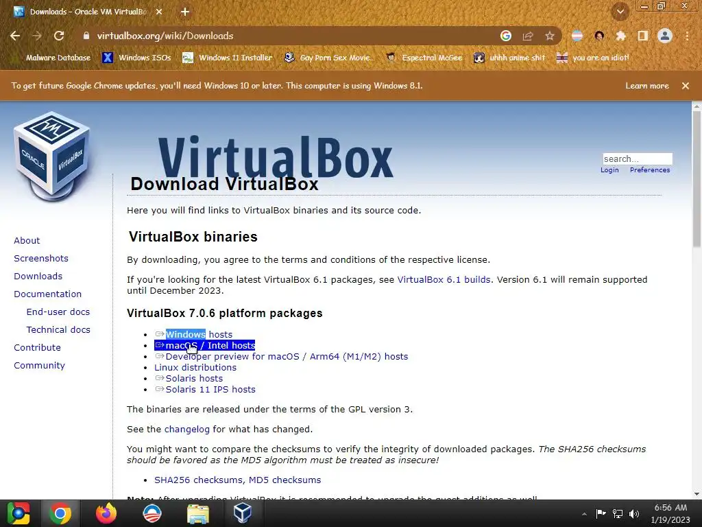Image resolution: width=702 pixels, height=527 pixels.
Task: Click the Google icon in the address bar
Action: 506,36
